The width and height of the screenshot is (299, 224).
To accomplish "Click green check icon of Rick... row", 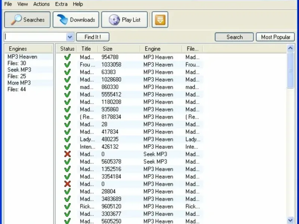I will (67, 206).
